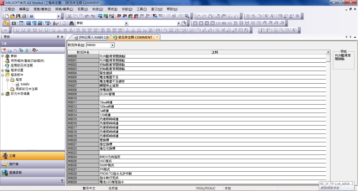Screen dimensions: 360x191
Task: Click the Save project floppy disk icon
Action: point(18,16)
